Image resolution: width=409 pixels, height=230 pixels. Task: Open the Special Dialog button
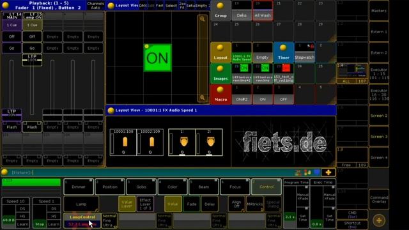(x=273, y=204)
